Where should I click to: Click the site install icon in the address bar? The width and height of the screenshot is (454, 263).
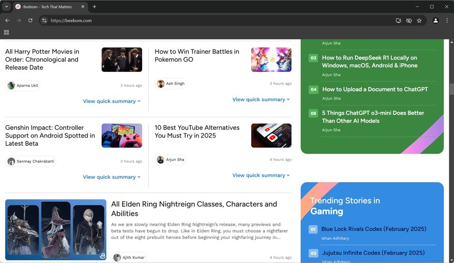pos(398,20)
